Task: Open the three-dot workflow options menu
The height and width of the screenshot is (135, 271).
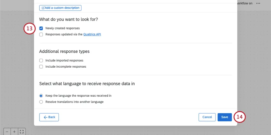Action: tap(258, 3)
